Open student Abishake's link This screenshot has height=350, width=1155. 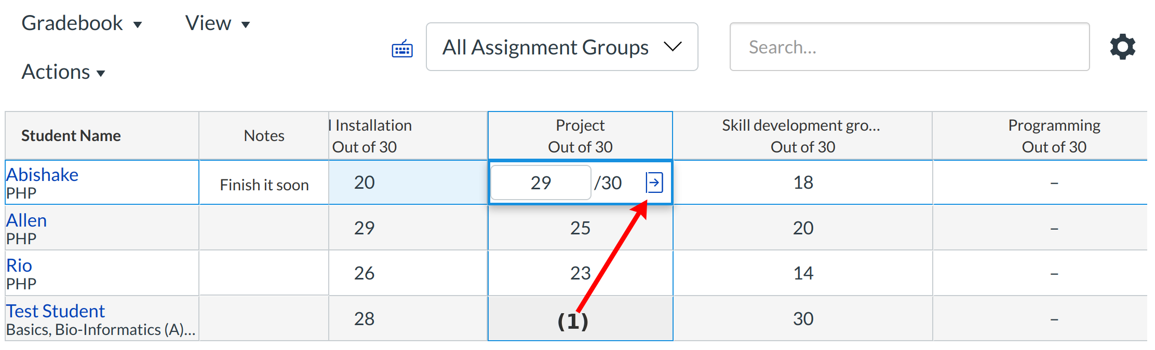point(42,175)
